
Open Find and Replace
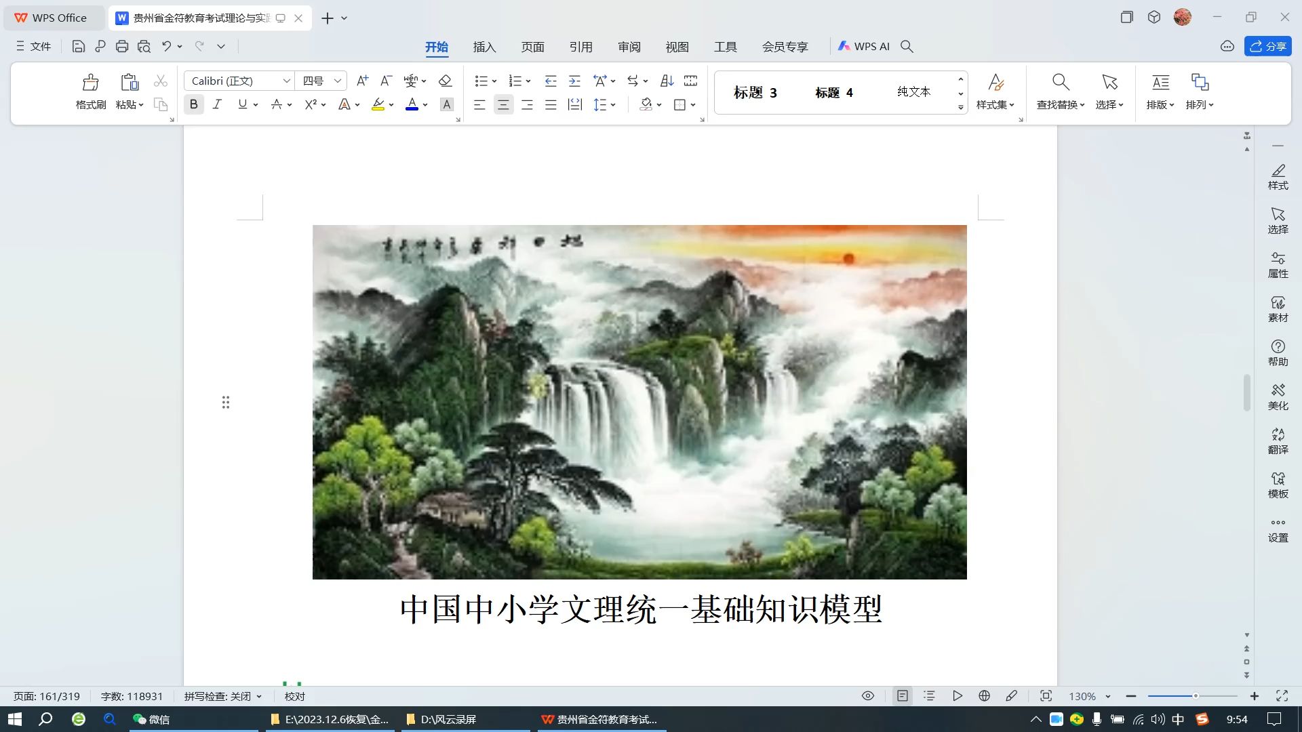click(x=1059, y=91)
